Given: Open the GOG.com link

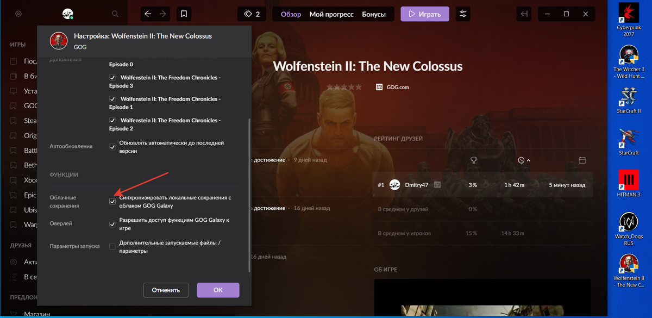Looking at the screenshot, I should 392,87.
